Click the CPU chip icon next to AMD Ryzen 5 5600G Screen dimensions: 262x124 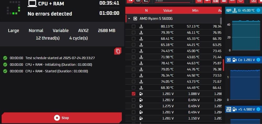[x=135, y=19]
